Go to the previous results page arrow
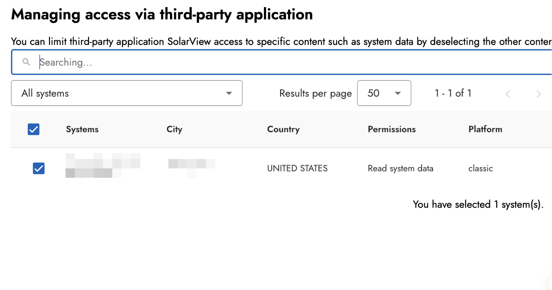552x290 pixels. [x=507, y=94]
